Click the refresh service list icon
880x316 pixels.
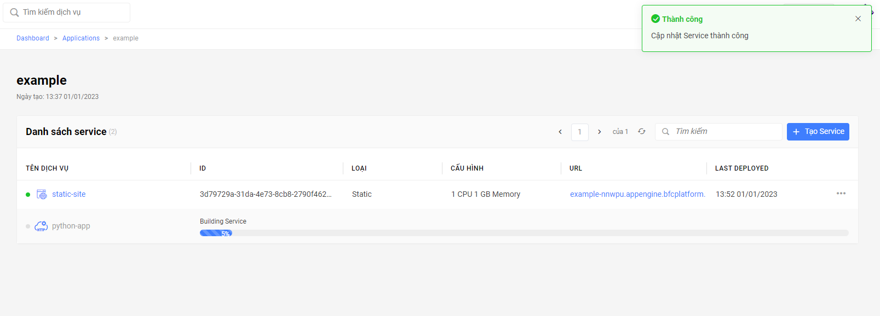(642, 132)
